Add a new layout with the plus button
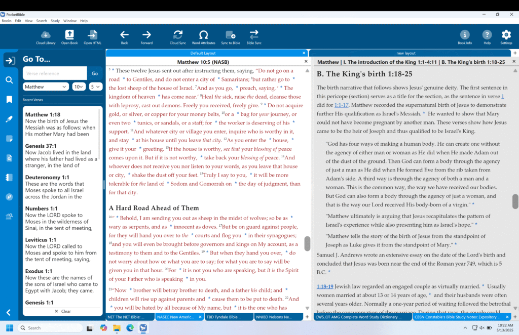 pyautogui.click(x=515, y=53)
